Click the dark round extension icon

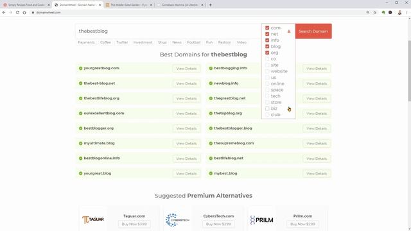[x=390, y=12]
